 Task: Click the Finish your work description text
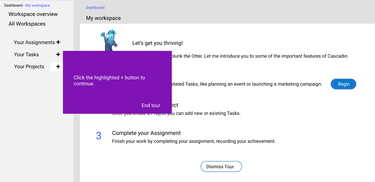coord(194,141)
